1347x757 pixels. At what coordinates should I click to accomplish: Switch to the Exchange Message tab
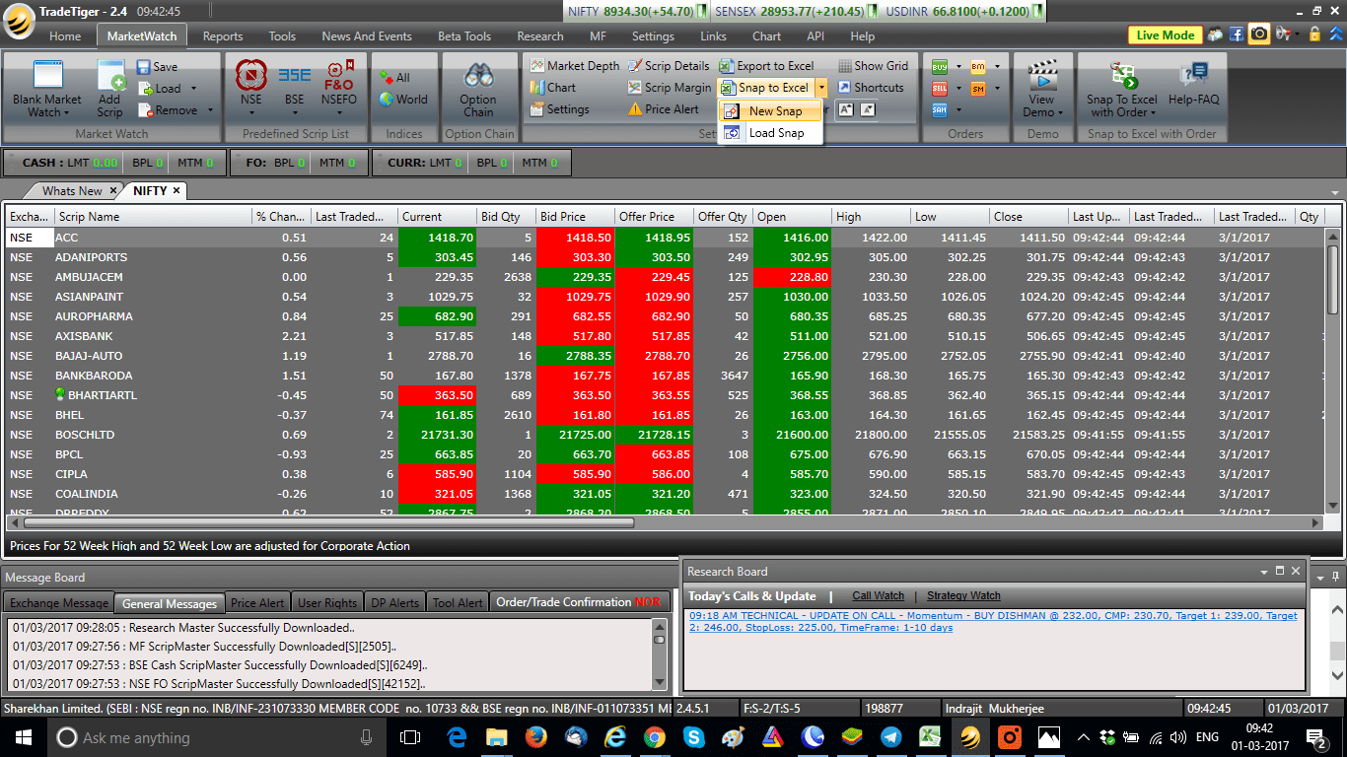click(x=59, y=603)
